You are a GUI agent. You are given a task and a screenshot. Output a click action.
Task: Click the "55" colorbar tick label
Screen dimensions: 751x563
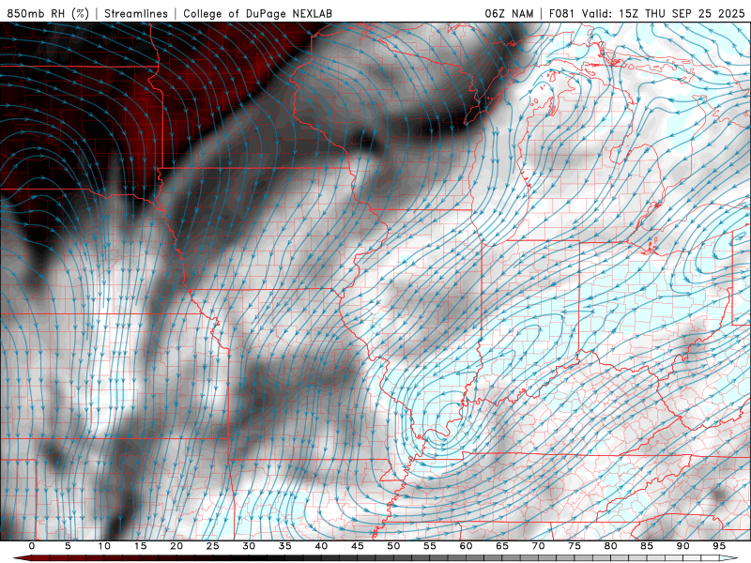[430, 546]
